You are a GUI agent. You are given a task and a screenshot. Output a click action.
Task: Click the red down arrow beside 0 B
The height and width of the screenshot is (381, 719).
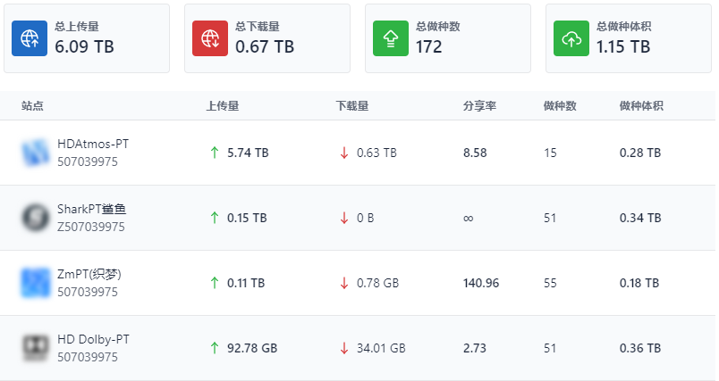(x=344, y=218)
